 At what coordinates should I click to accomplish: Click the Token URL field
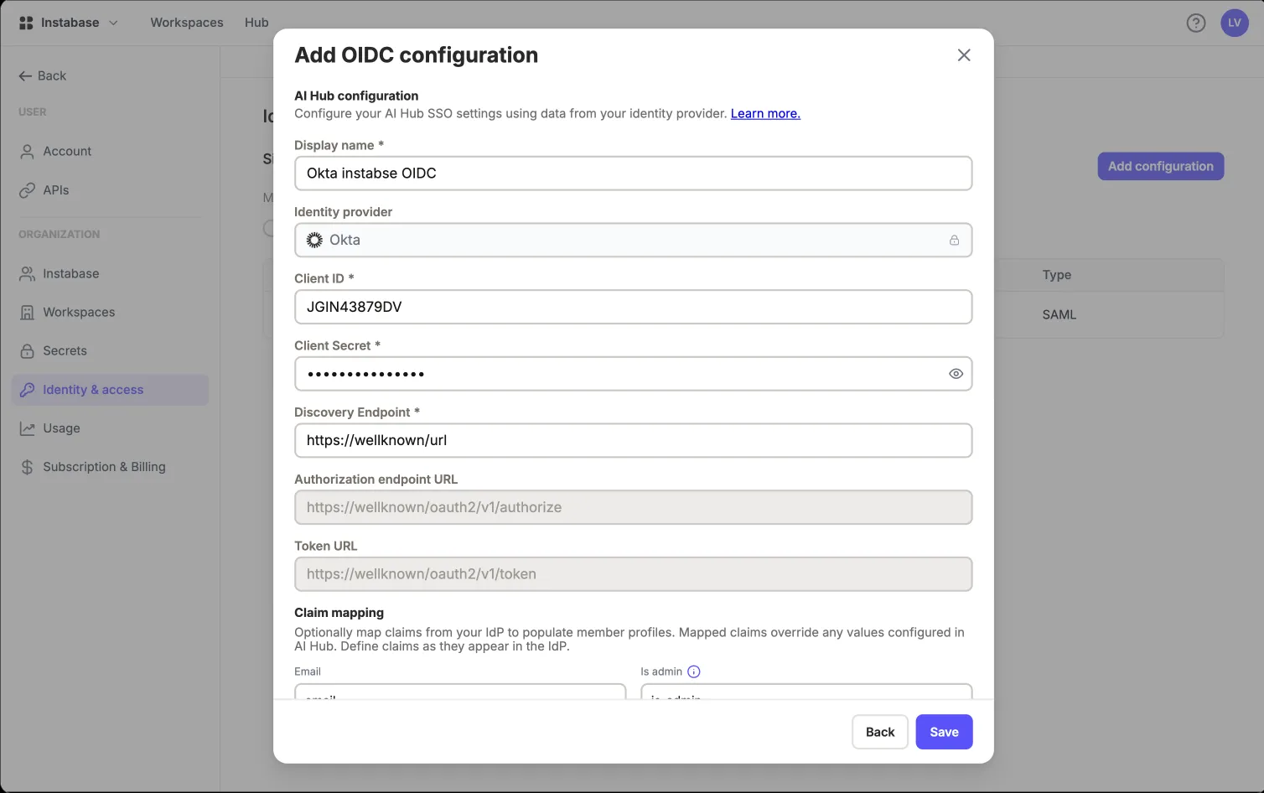634,574
